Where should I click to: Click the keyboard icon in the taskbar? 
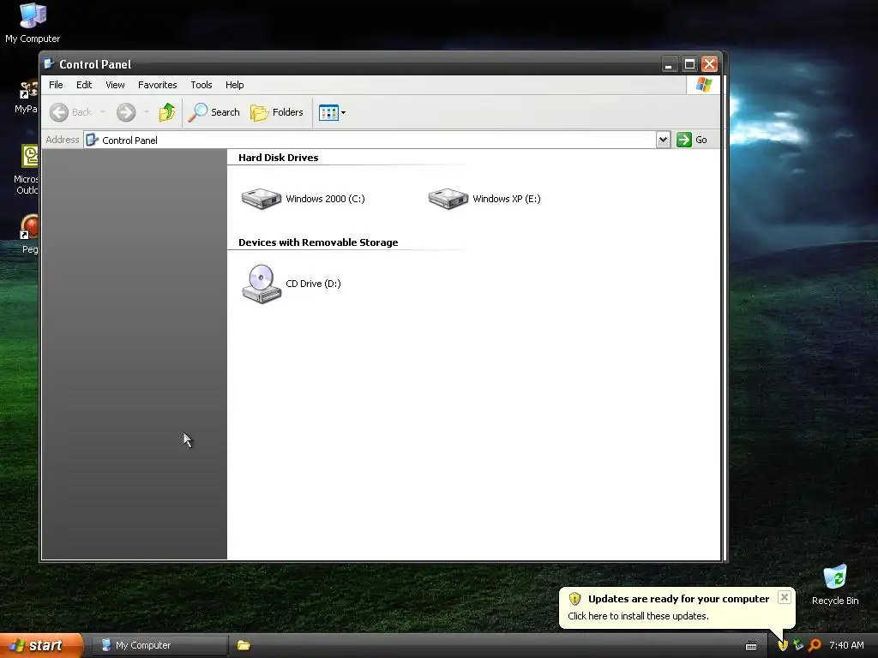coord(751,646)
